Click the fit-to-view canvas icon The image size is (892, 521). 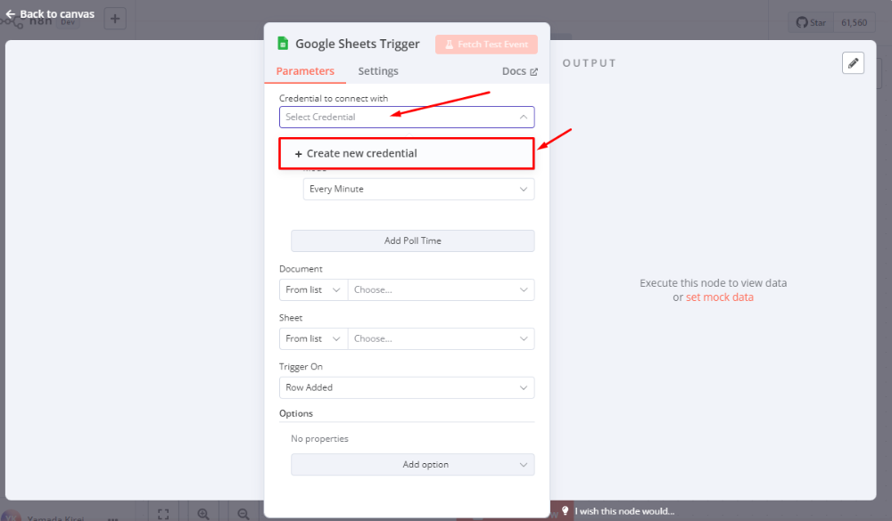163,513
